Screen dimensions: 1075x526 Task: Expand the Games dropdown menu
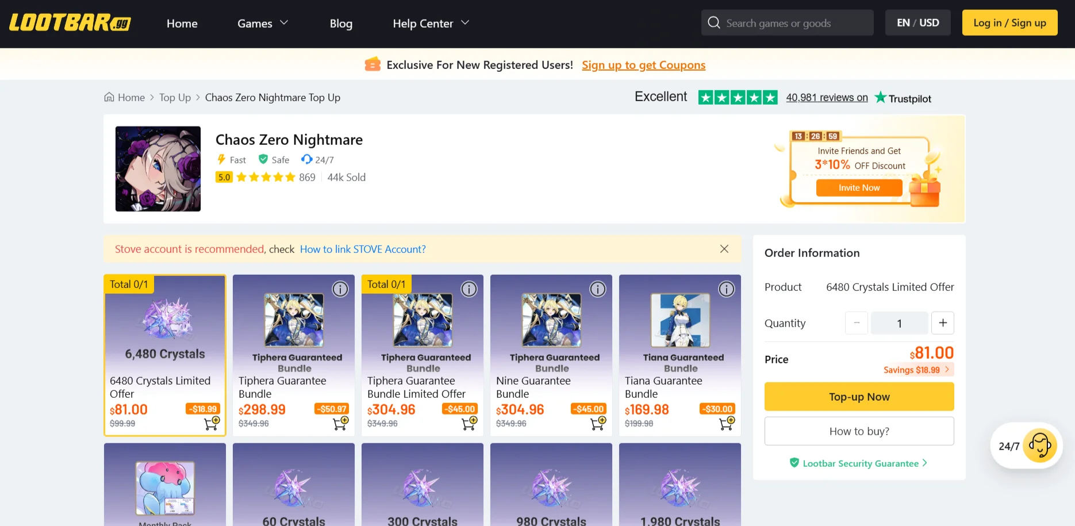tap(262, 24)
